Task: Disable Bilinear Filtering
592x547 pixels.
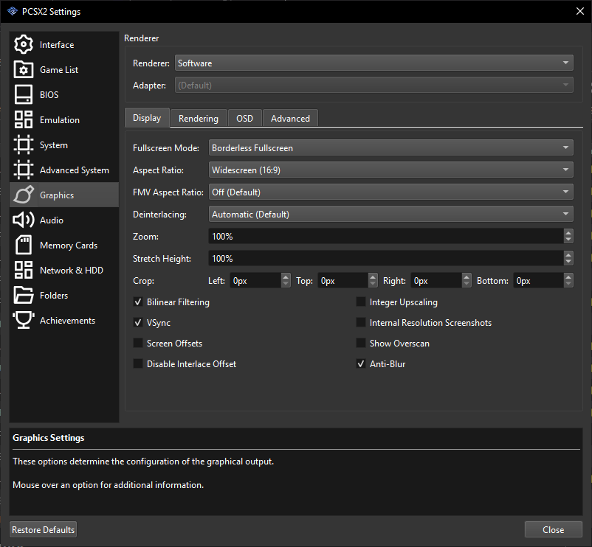Action: coord(138,302)
